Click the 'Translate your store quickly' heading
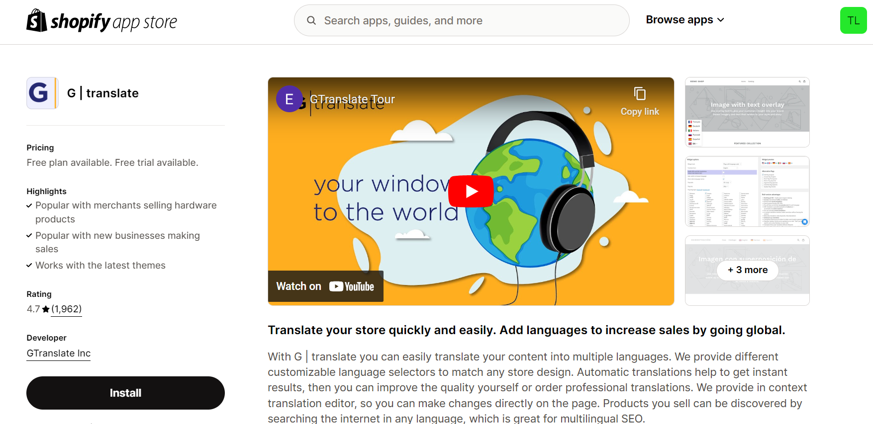The height and width of the screenshot is (424, 873). click(x=526, y=330)
